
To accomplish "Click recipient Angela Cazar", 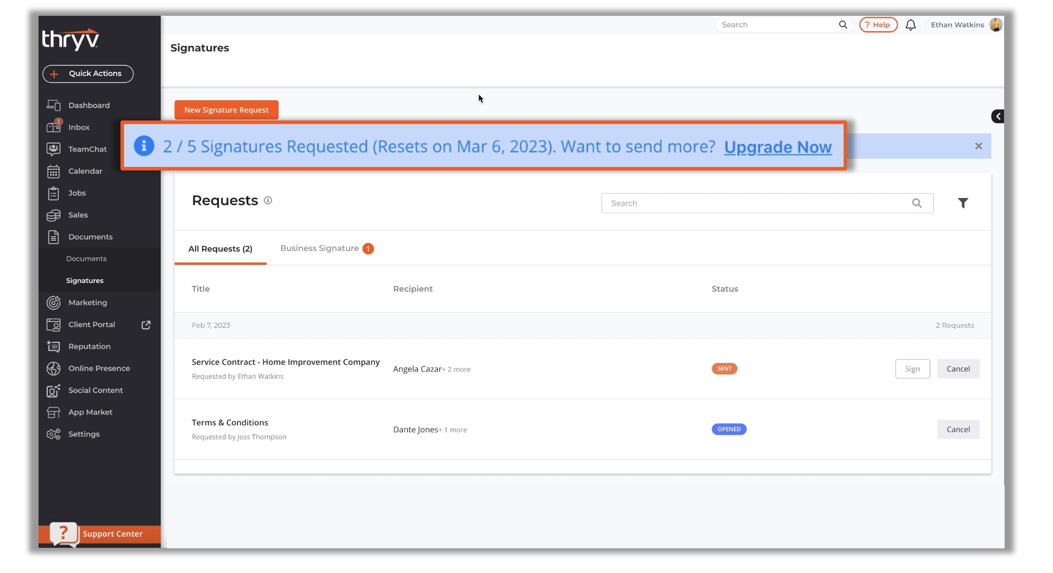I will point(417,369).
